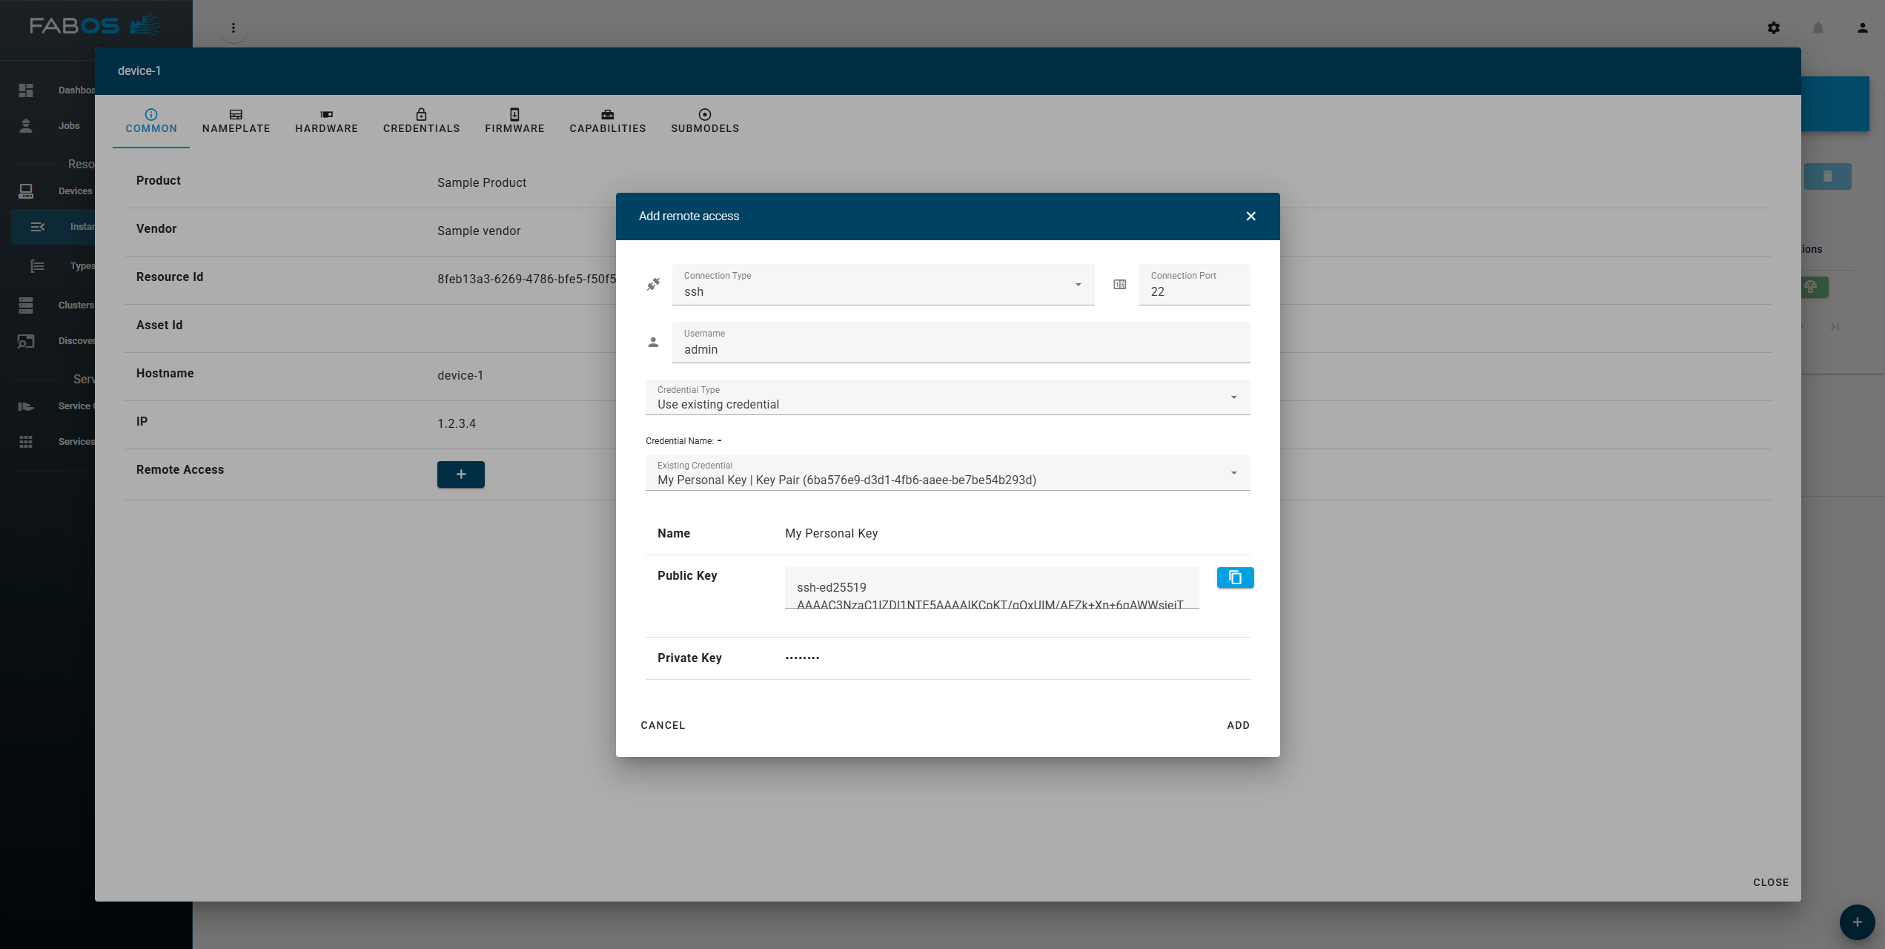The height and width of the screenshot is (949, 1885).
Task: Select the Devices icon in sidebar
Action: [x=26, y=191]
